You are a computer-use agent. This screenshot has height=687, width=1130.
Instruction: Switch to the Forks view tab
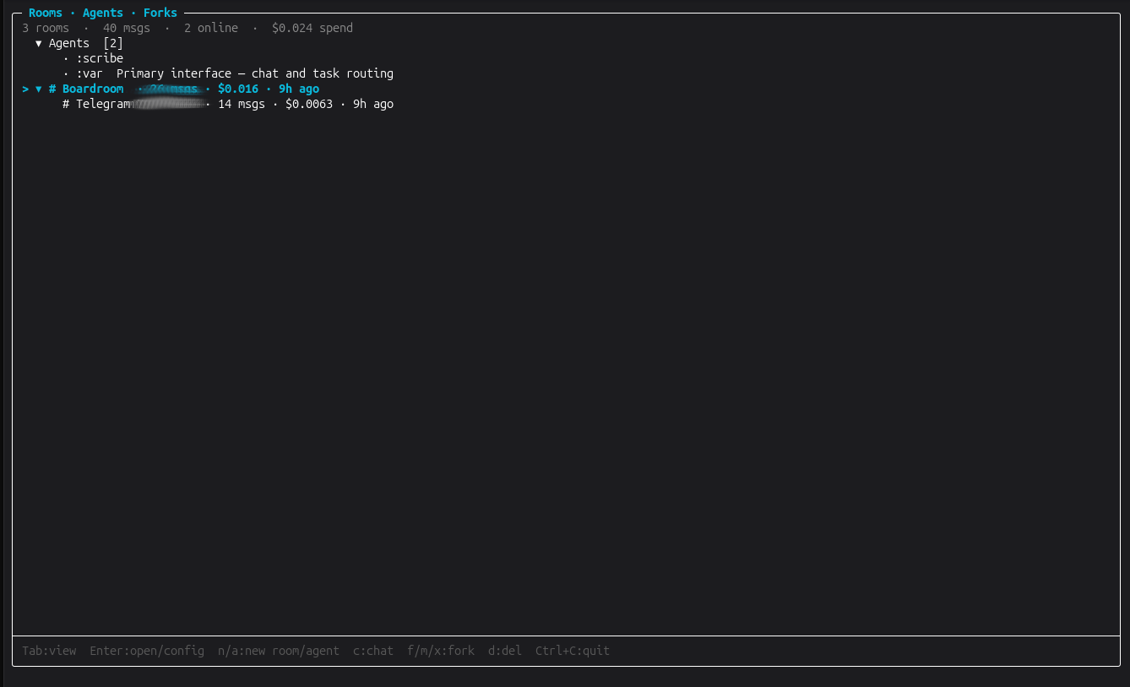(x=160, y=13)
